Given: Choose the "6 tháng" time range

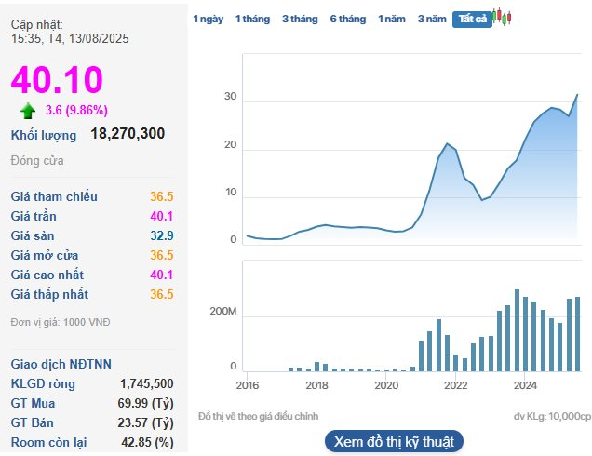Looking at the screenshot, I should 347,19.
